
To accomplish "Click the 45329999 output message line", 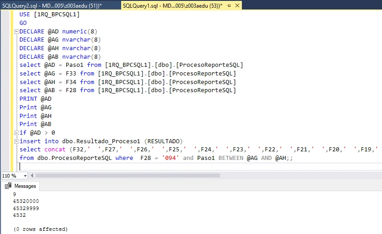I will pyautogui.click(x=26, y=208).
